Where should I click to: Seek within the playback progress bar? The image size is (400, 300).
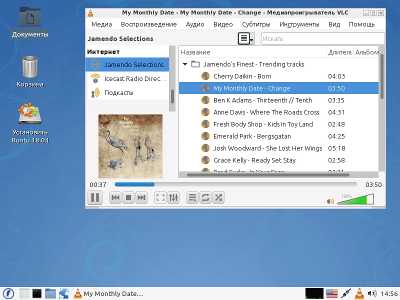coord(235,184)
